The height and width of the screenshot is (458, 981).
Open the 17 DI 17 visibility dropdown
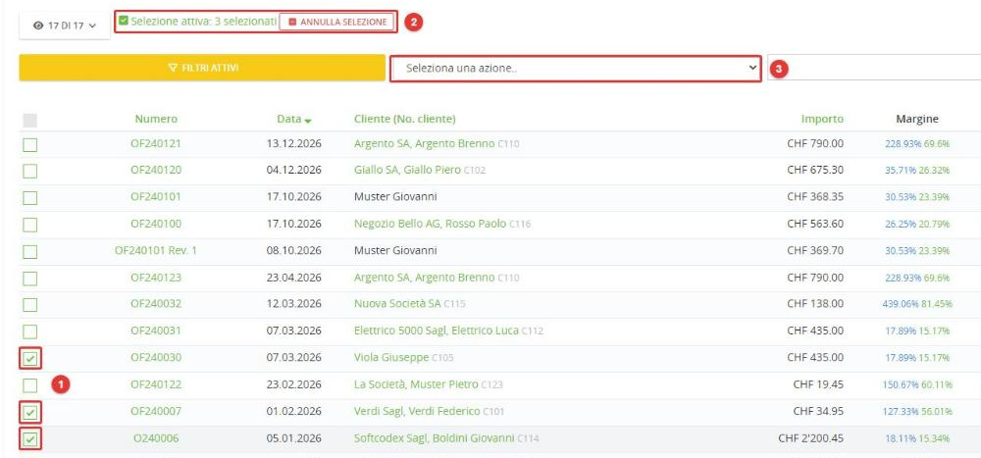[x=65, y=25]
